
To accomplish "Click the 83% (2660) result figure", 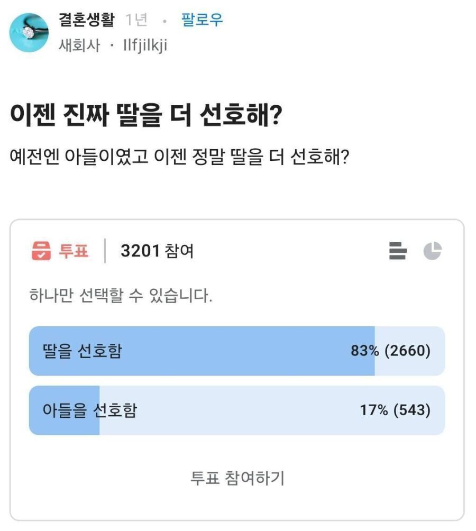I will 390,351.
